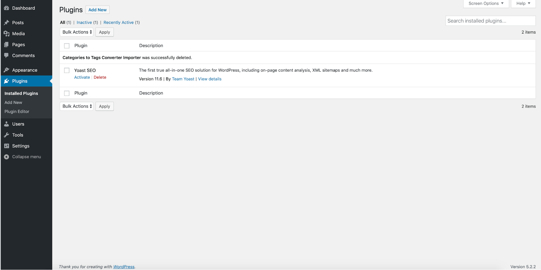The height and width of the screenshot is (270, 541).
Task: Expand the Help dropdown tab
Action: pos(523,4)
